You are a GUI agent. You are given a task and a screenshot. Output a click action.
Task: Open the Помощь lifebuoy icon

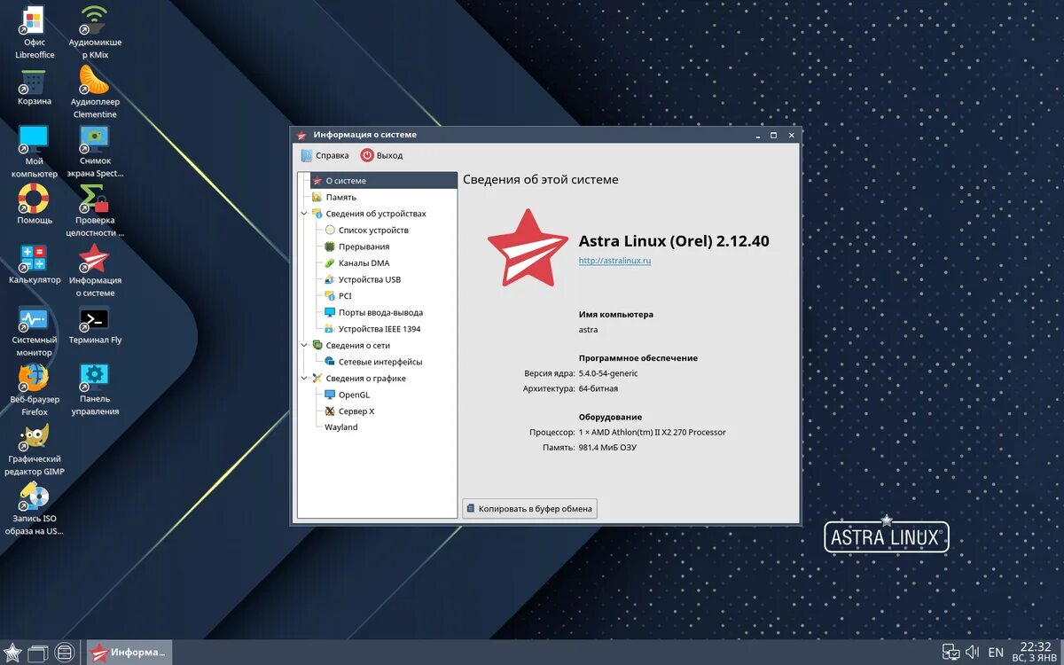click(x=35, y=205)
